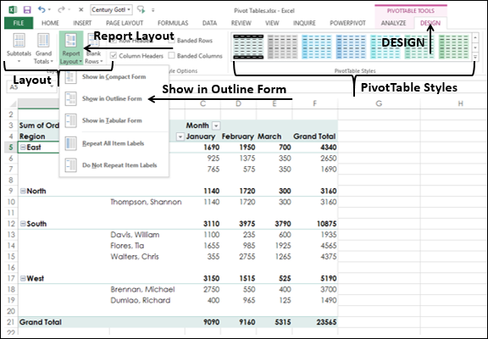Toggle the Column Headers checkbox
Viewport: 488px width, 339px height.
(114, 56)
